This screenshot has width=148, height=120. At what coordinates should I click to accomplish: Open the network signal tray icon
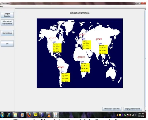(x=133, y=115)
